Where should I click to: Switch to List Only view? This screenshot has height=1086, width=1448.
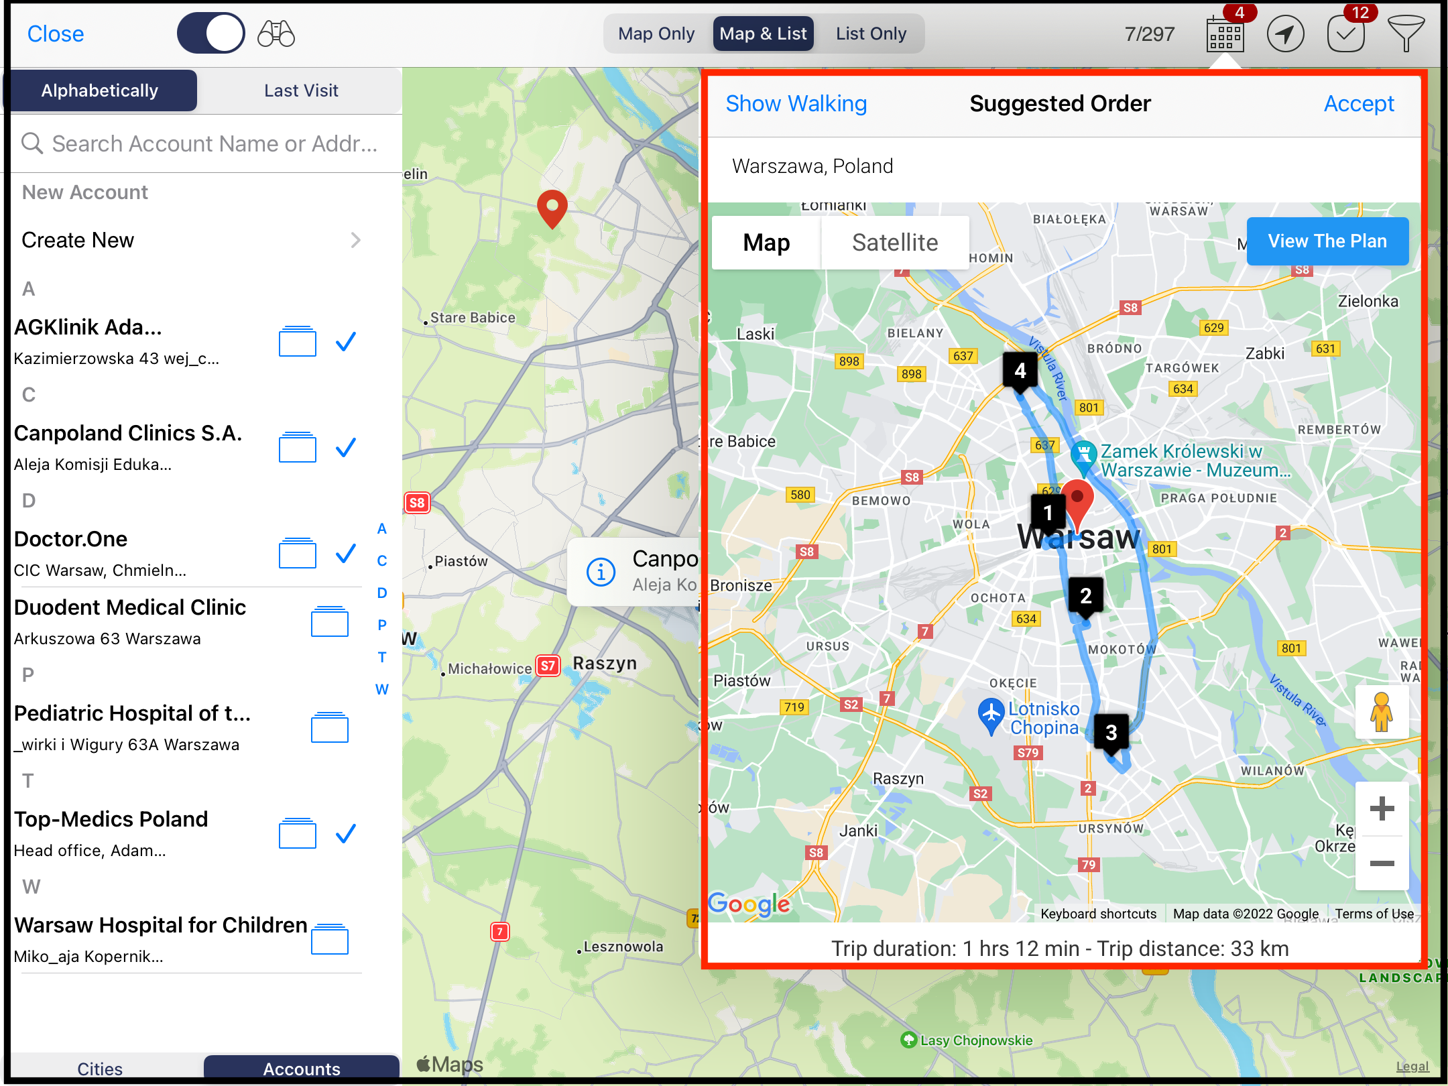(870, 34)
